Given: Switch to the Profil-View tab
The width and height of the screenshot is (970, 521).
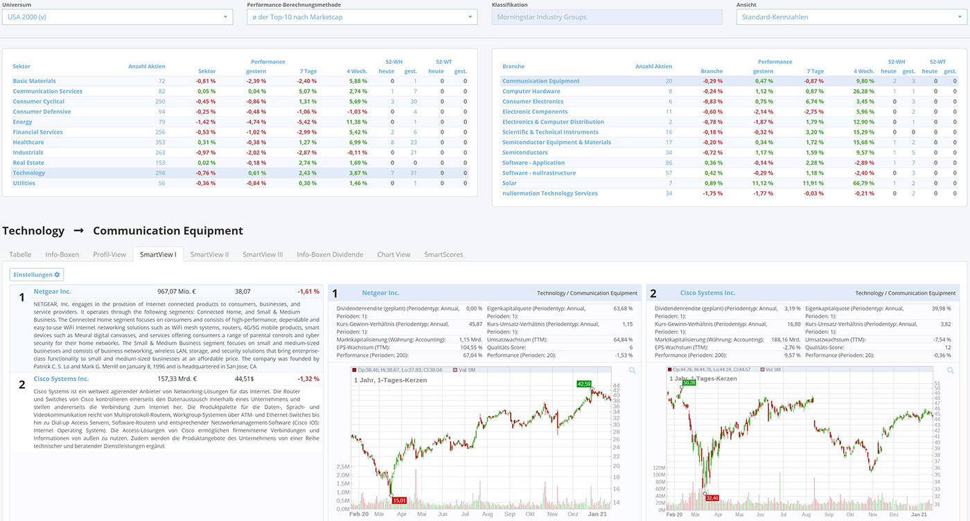Looking at the screenshot, I should pyautogui.click(x=109, y=254).
